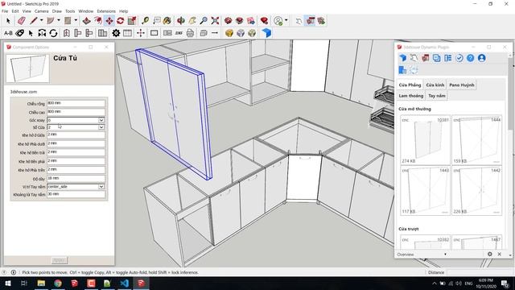This screenshot has height=290, width=515.
Task: Switch to the Cửa Phẳng tab
Action: [410, 85]
